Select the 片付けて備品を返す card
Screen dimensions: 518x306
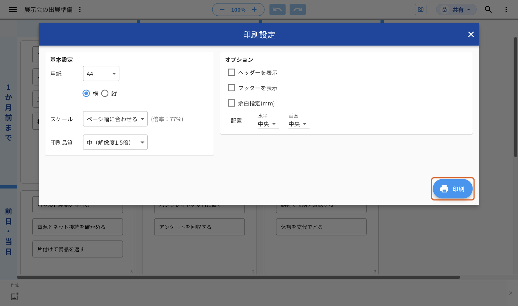pyautogui.click(x=78, y=249)
